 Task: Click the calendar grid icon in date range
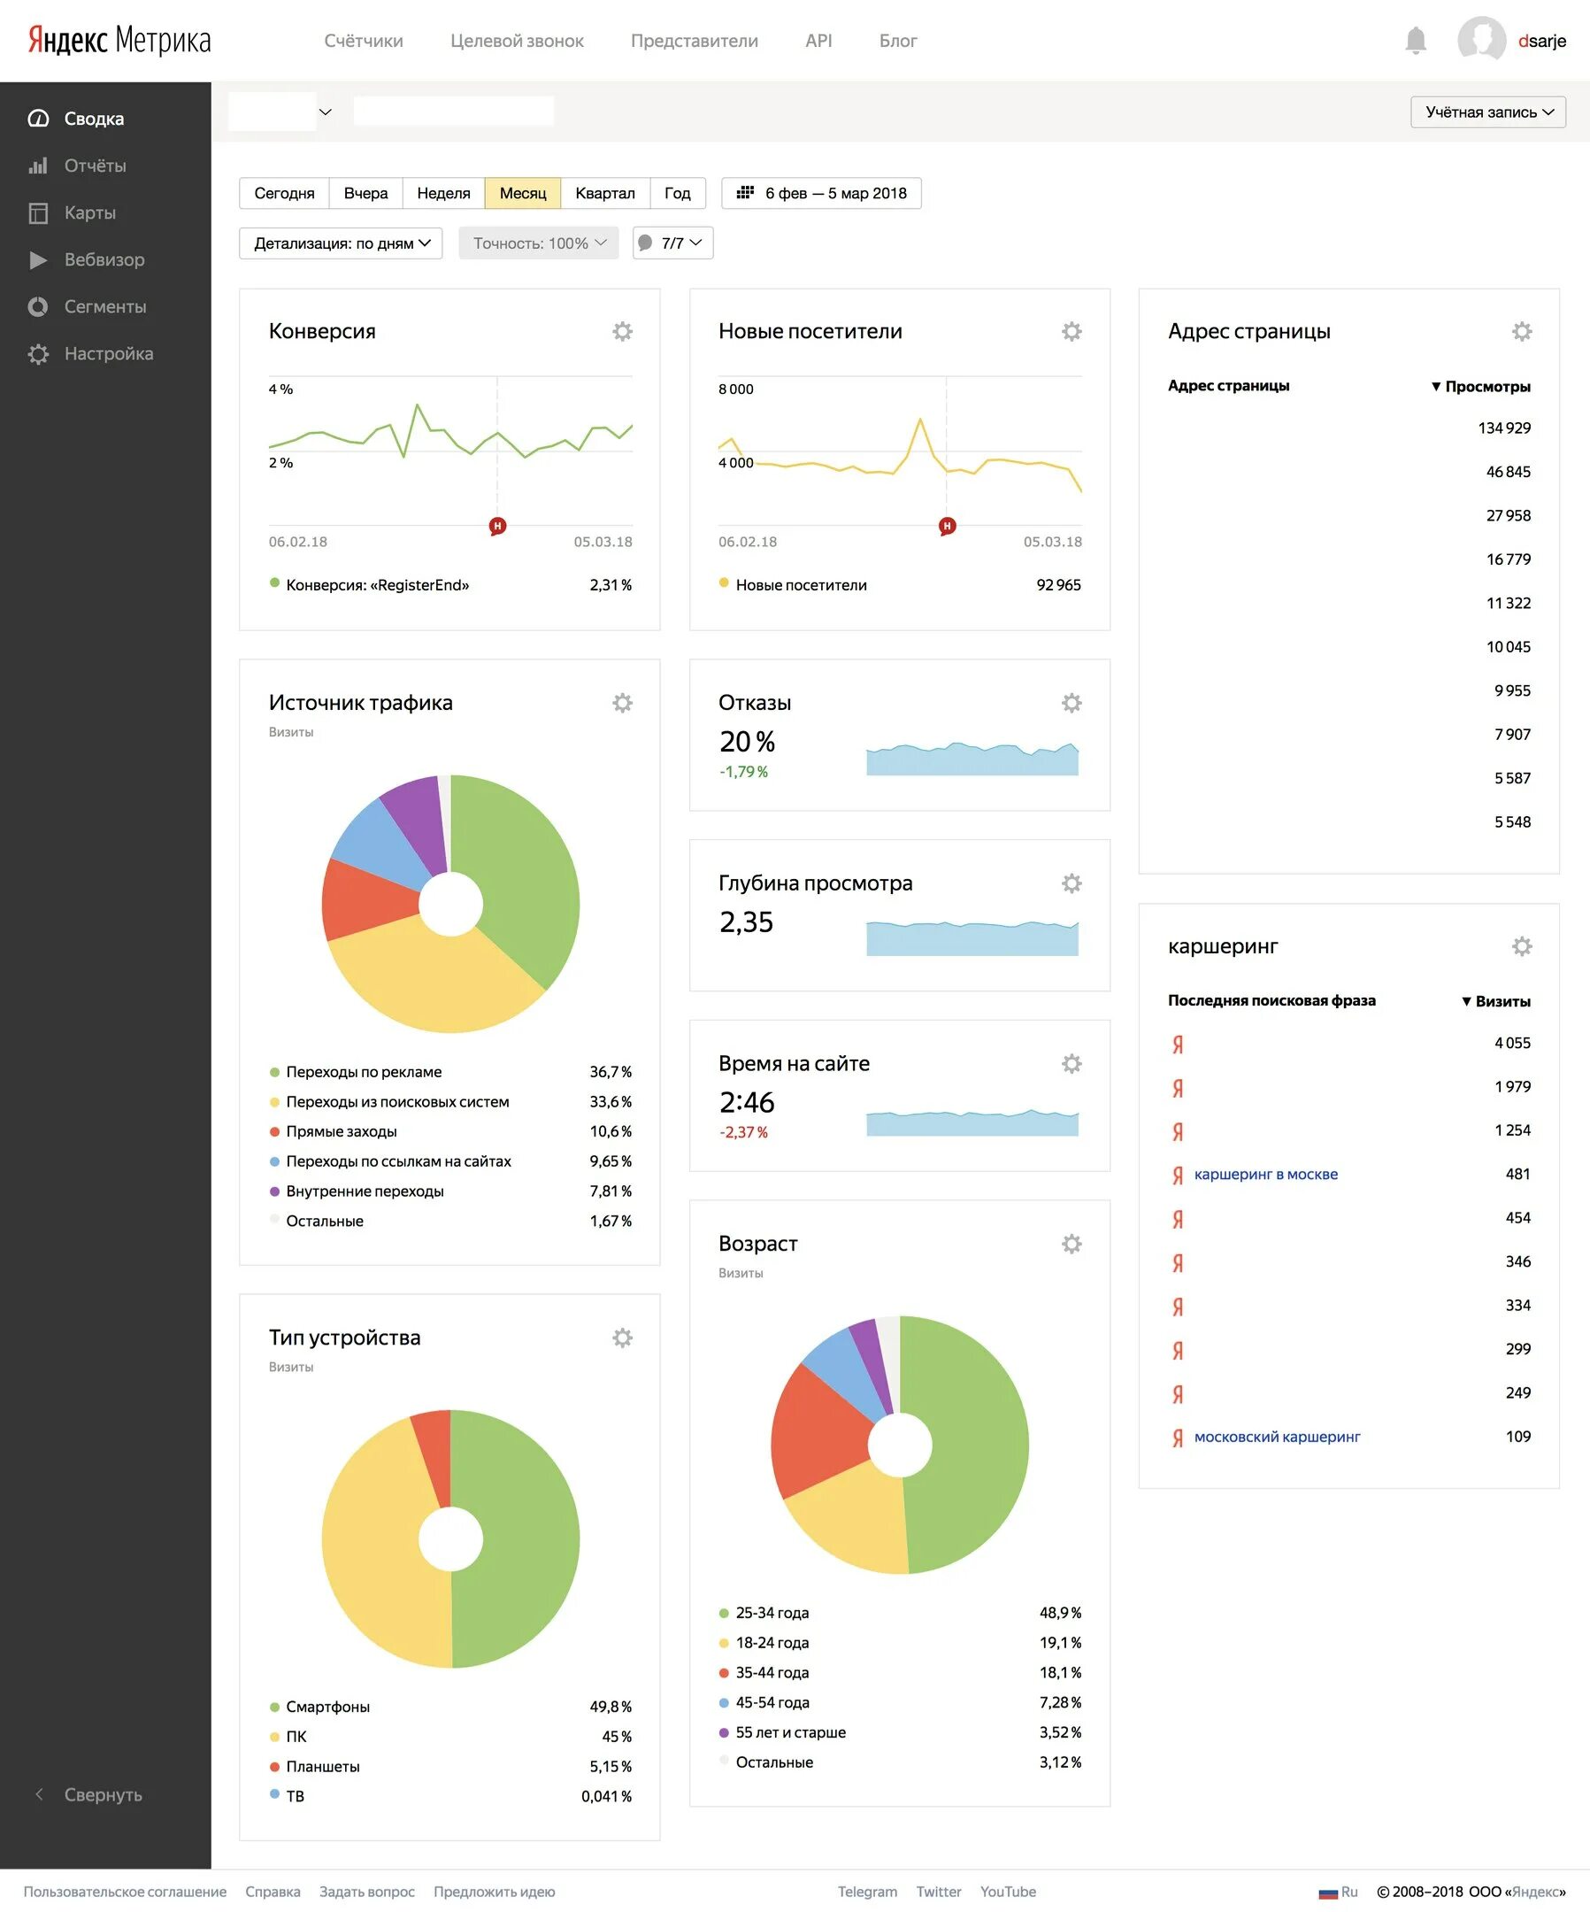(745, 192)
